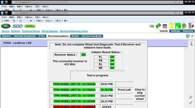Click to skip current wheel button

tap(140, 94)
